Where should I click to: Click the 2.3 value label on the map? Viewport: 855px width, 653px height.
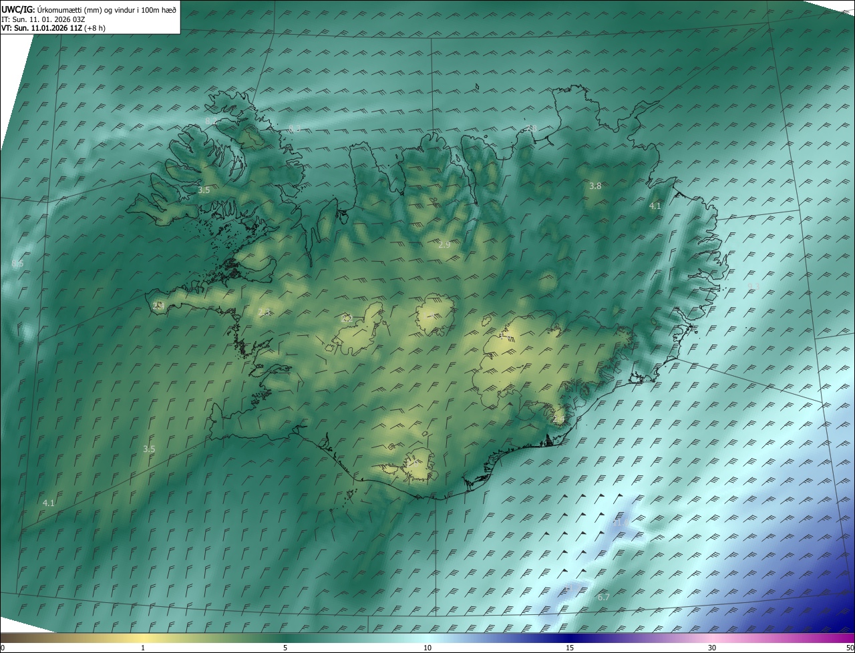pos(265,312)
